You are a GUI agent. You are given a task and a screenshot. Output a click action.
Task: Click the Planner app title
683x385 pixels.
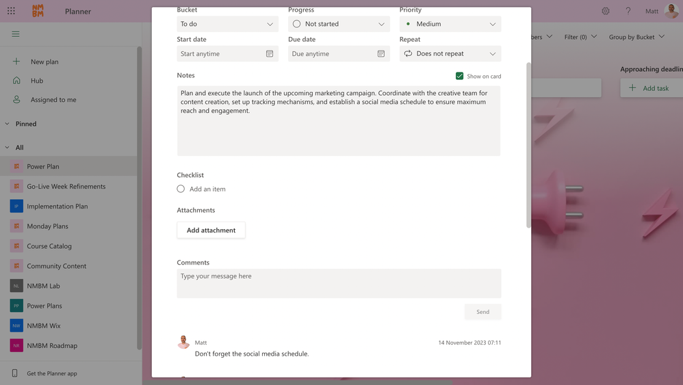click(78, 12)
